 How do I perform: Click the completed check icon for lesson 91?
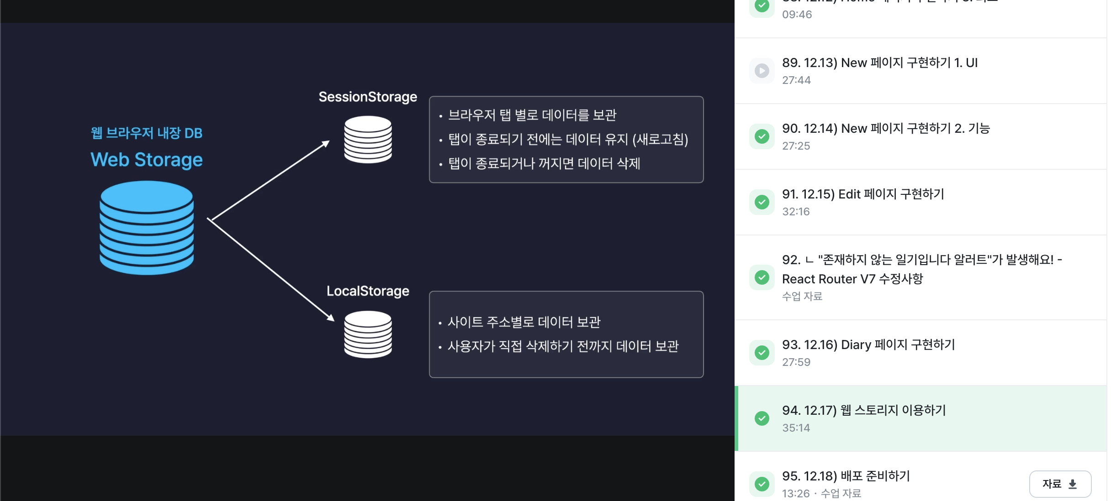click(762, 202)
